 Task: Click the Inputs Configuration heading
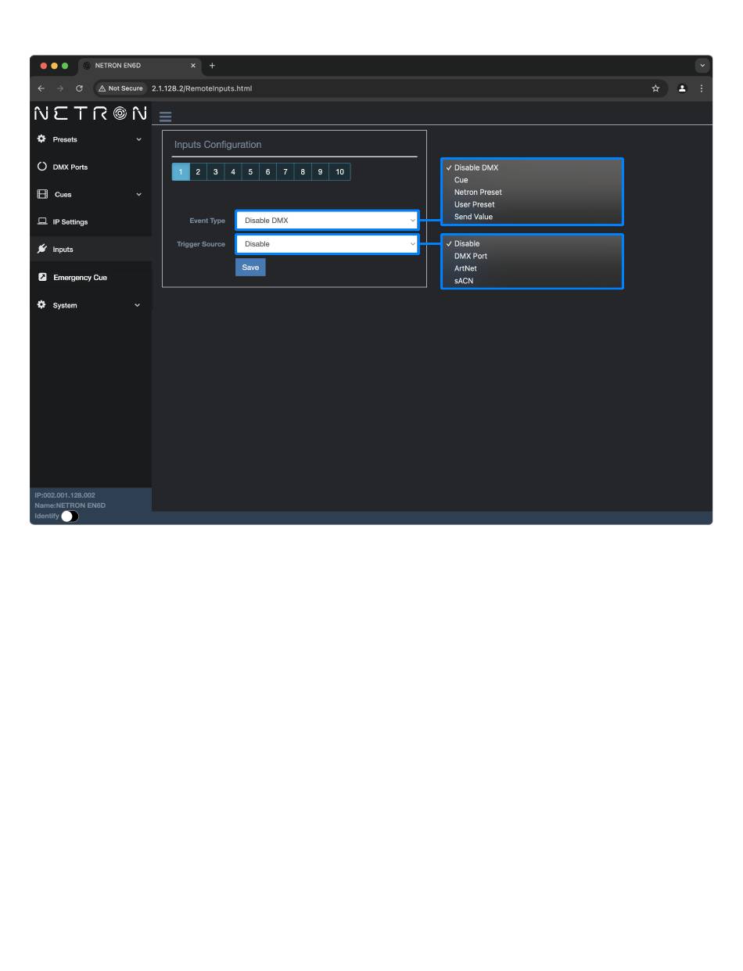[x=217, y=145]
